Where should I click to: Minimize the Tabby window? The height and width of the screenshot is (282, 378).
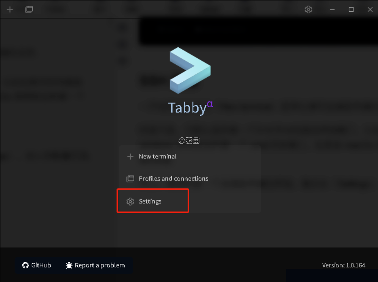pos(332,9)
